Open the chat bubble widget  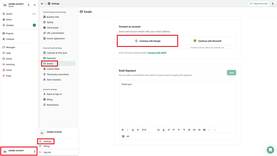(270, 149)
